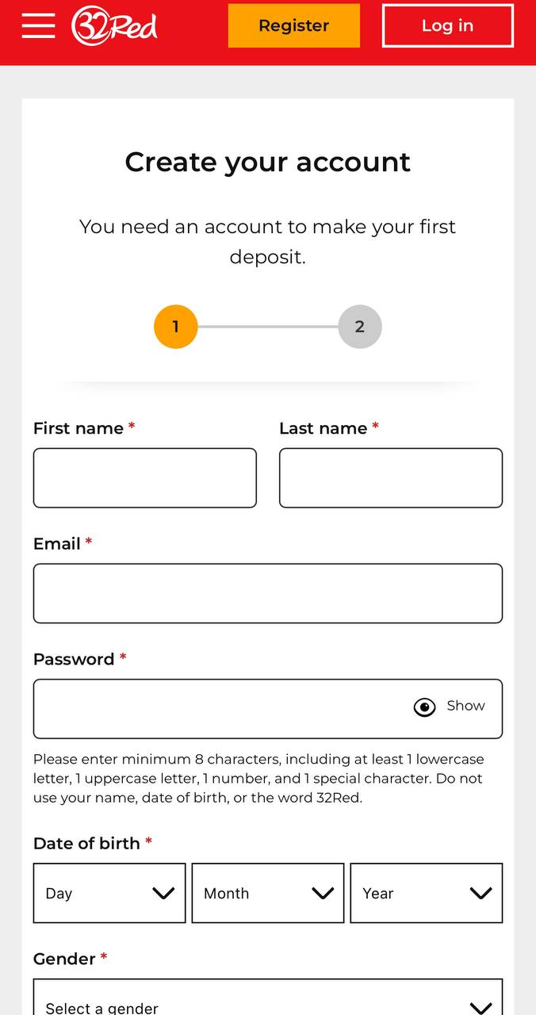Open the Year dropdown
This screenshot has width=536, height=1015.
[x=427, y=893]
